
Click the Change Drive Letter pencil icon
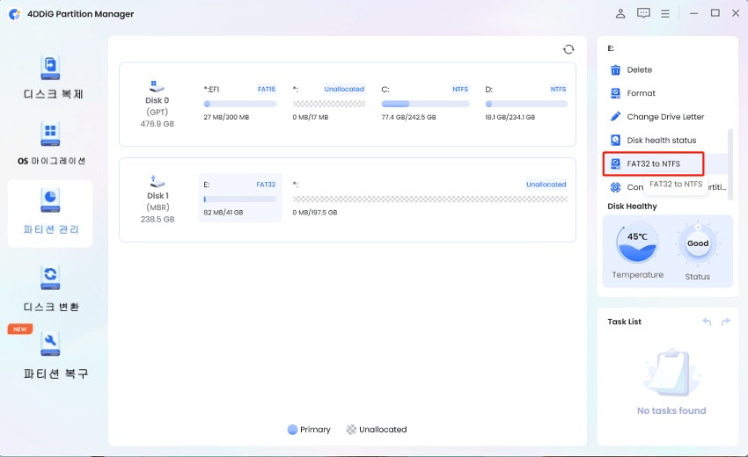point(615,117)
